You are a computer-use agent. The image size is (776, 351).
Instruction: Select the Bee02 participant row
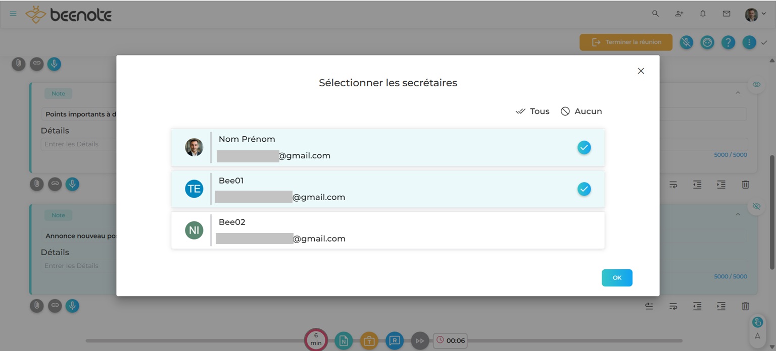pos(387,230)
